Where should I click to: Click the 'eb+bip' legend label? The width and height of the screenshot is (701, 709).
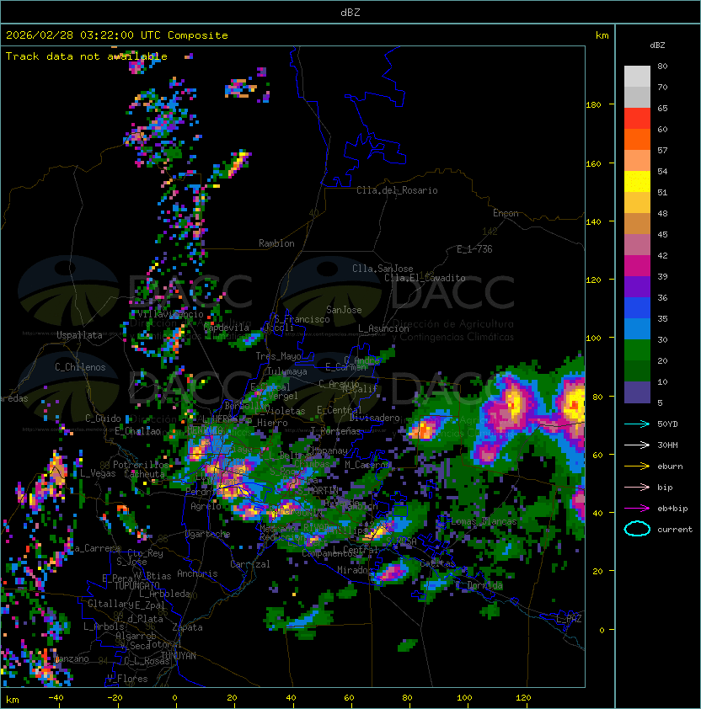click(672, 509)
